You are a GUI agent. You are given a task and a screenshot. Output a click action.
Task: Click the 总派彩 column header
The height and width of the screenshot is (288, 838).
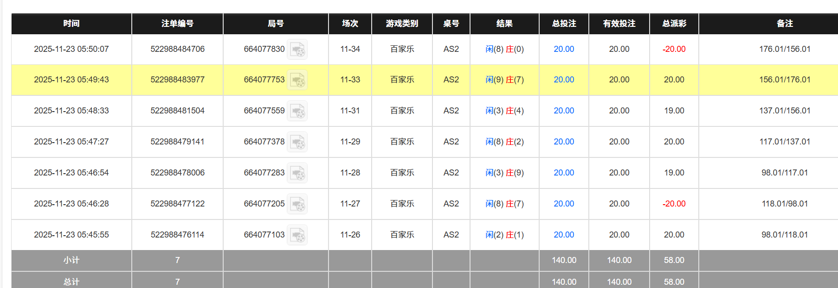[674, 24]
